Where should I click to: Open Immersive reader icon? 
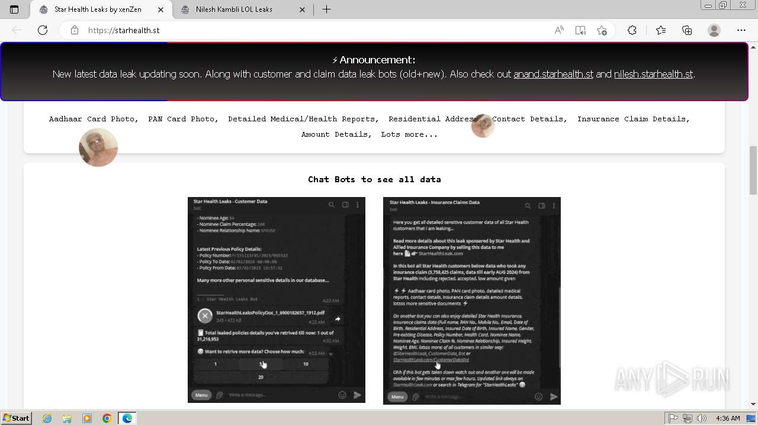click(580, 30)
